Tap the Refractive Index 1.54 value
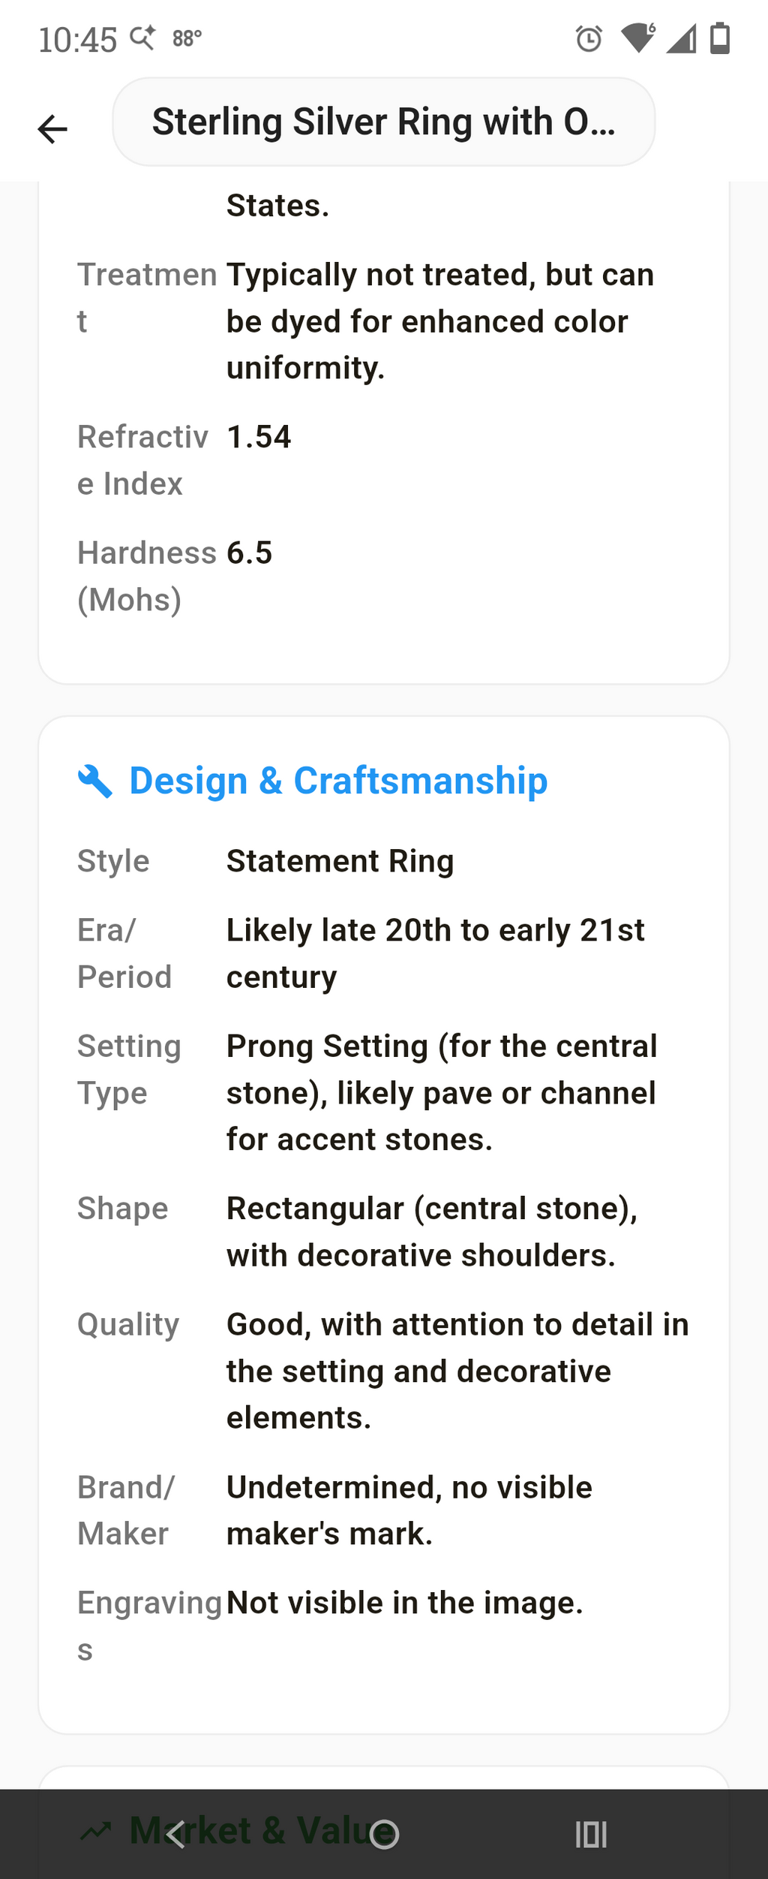This screenshot has width=768, height=1879. [x=259, y=437]
